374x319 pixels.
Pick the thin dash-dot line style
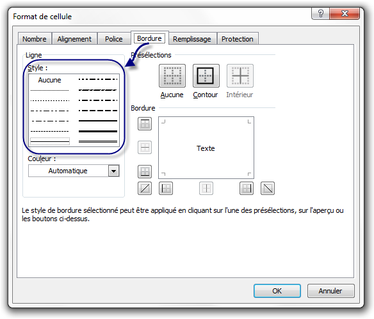click(49, 121)
